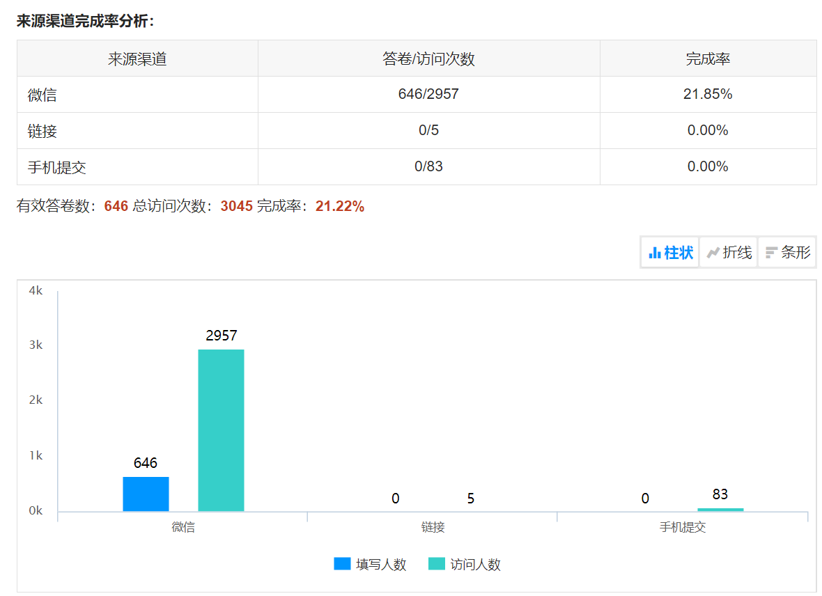Toggle 填写人数 series in chart legend

click(370, 565)
